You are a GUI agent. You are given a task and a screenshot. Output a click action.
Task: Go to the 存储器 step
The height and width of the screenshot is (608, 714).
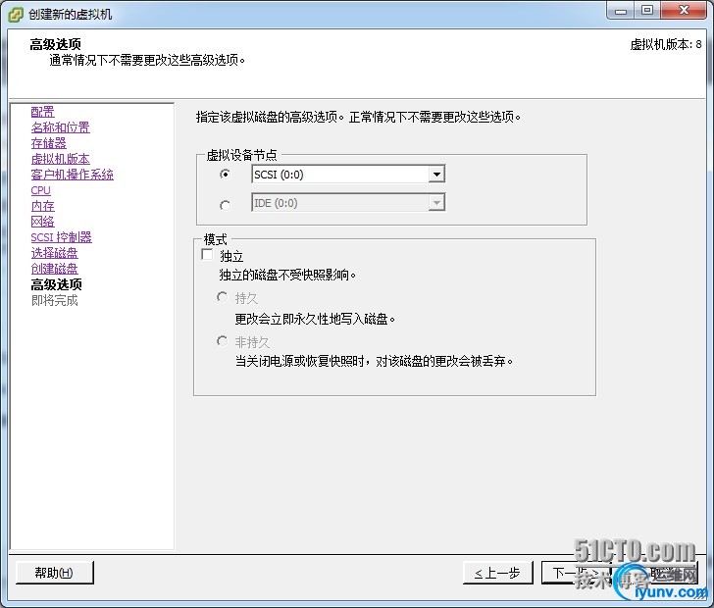click(48, 143)
